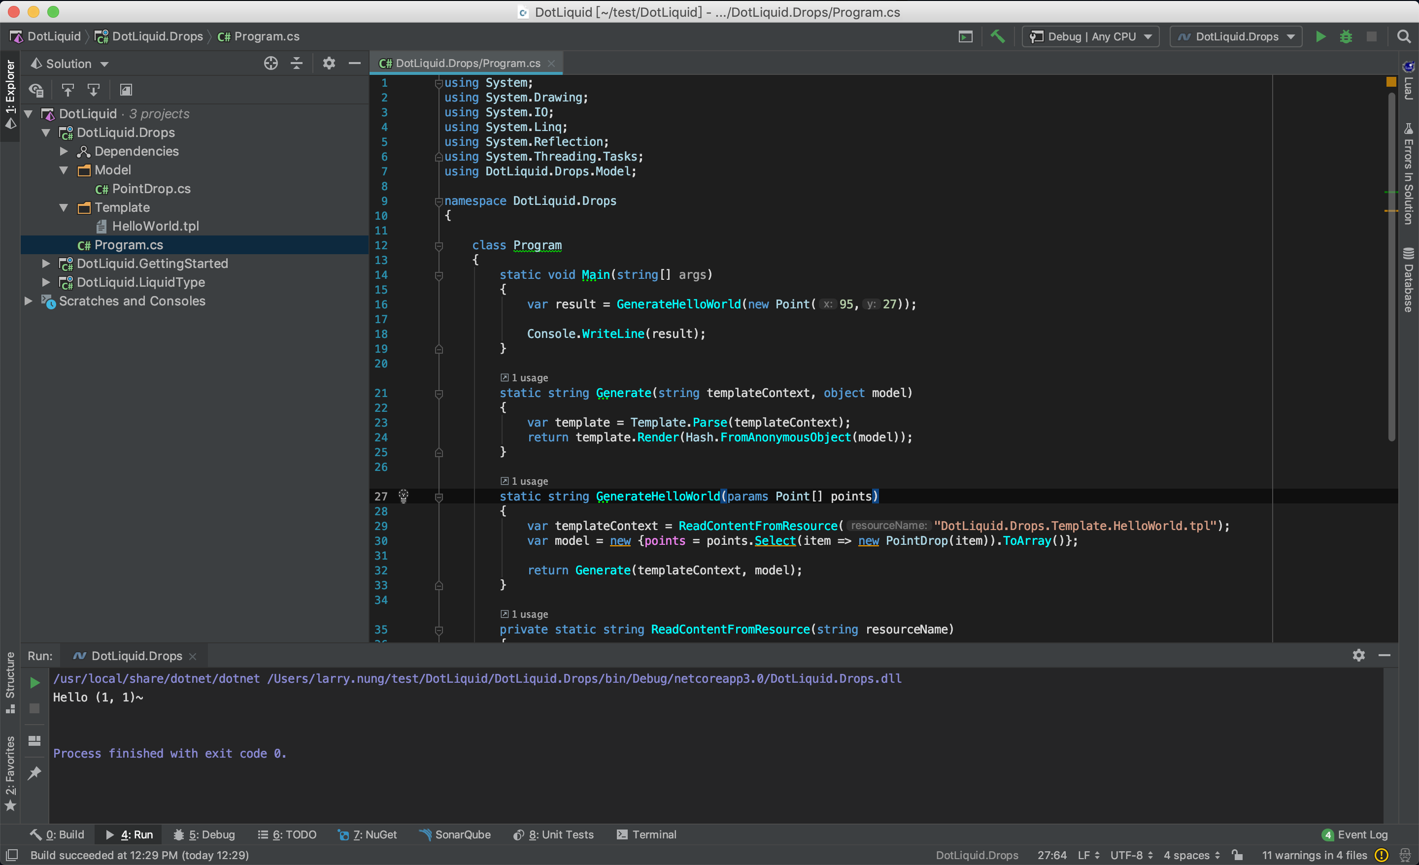Viewport: 1419px width, 865px height.
Task: Run the DotLiquid.Drops configuration
Action: (1320, 36)
